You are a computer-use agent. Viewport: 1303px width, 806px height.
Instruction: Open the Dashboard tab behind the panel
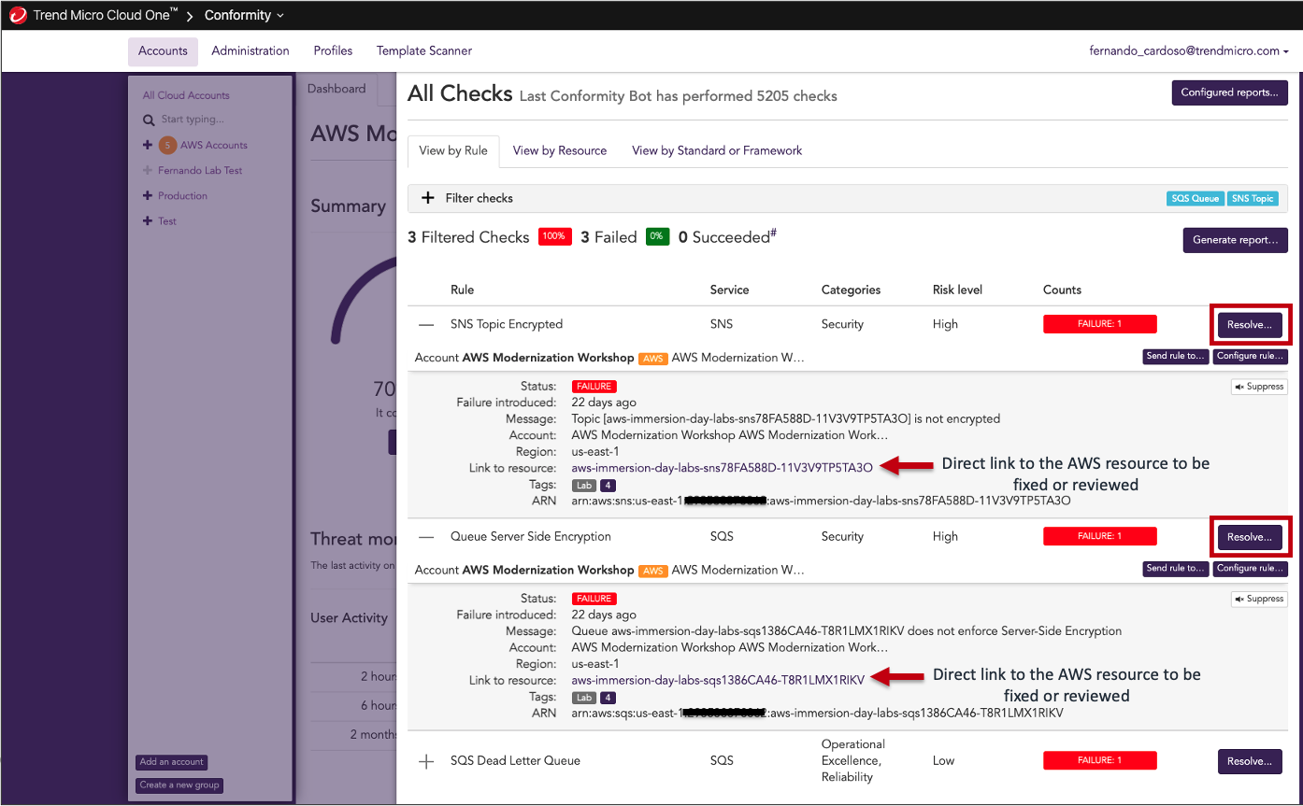click(336, 89)
